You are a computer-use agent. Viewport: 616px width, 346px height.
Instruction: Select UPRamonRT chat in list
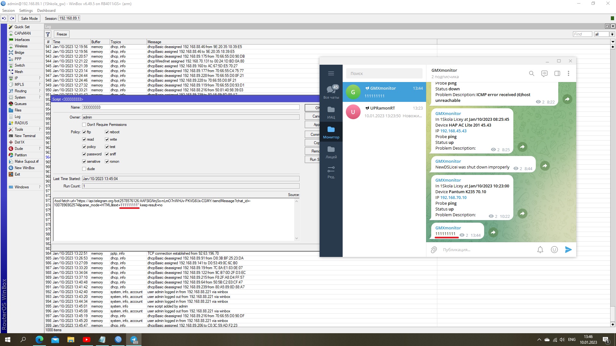click(384, 112)
